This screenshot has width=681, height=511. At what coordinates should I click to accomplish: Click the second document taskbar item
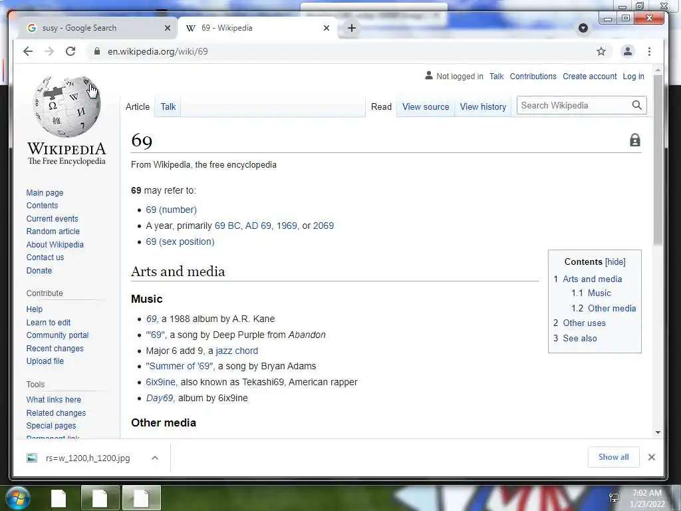[x=100, y=498]
